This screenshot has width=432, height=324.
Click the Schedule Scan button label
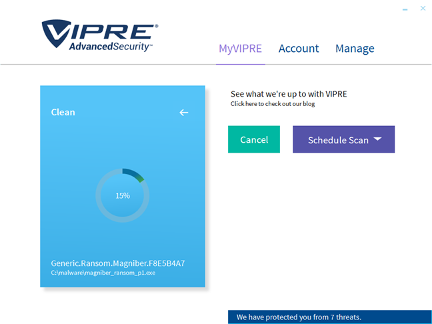coord(338,140)
